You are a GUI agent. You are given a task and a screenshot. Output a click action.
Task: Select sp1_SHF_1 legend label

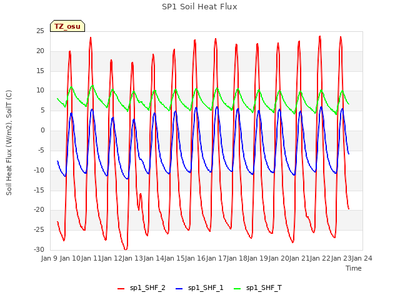click(x=206, y=287)
